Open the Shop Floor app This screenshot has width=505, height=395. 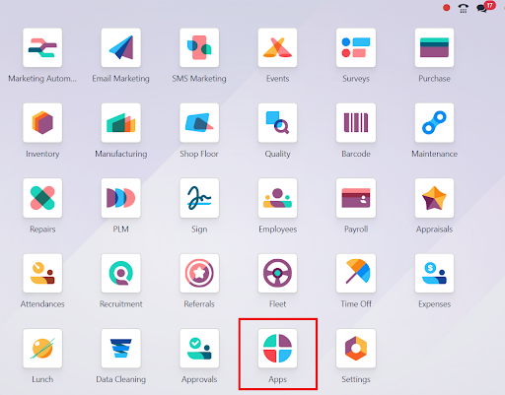199,123
